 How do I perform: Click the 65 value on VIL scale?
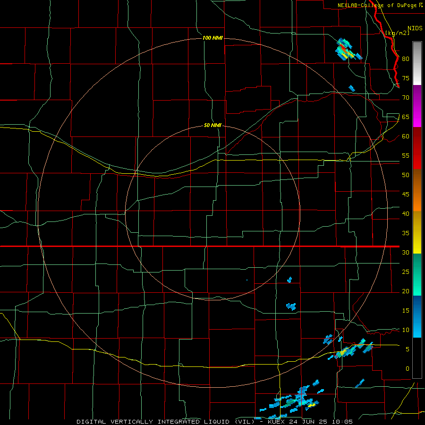[406, 117]
